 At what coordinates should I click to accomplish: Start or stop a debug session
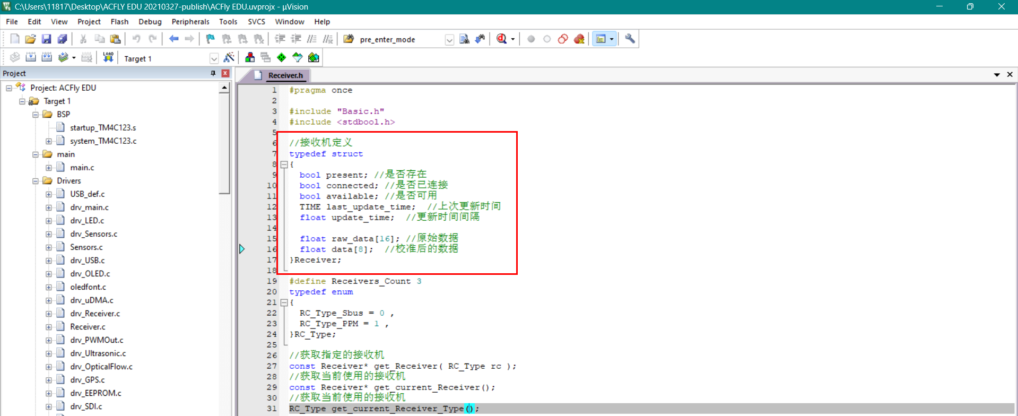point(501,39)
